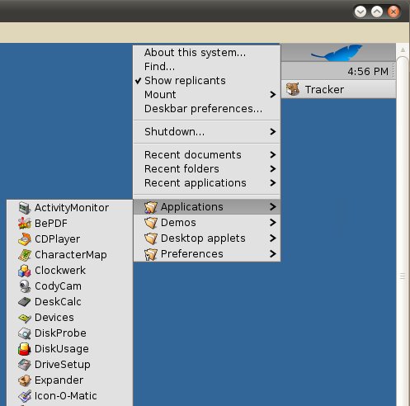Click the scrollbar up arrow
The height and width of the screenshot is (406, 410).
tap(403, 50)
